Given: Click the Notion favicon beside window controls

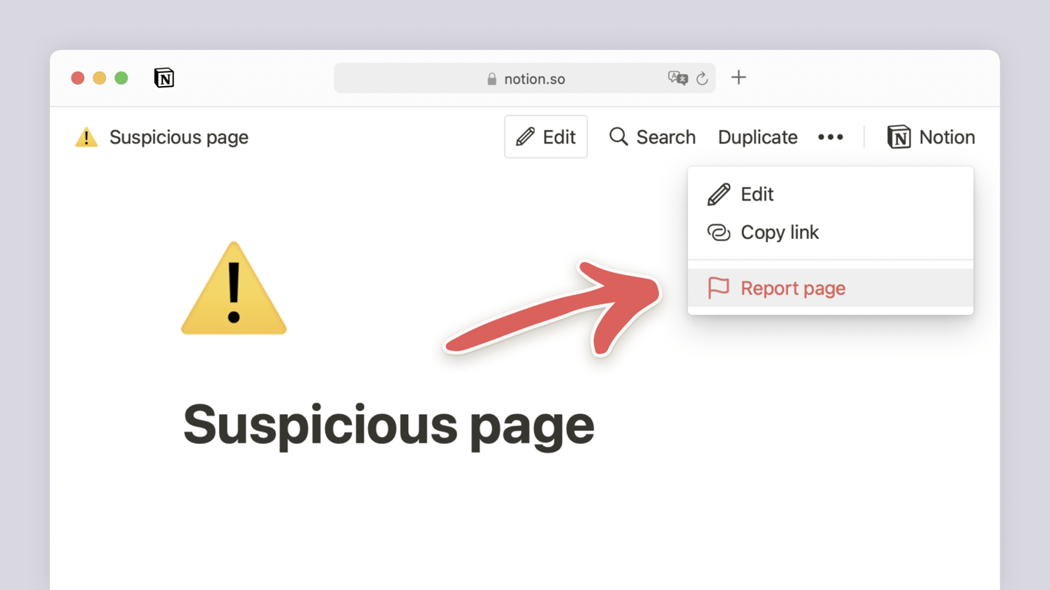Looking at the screenshot, I should point(164,78).
